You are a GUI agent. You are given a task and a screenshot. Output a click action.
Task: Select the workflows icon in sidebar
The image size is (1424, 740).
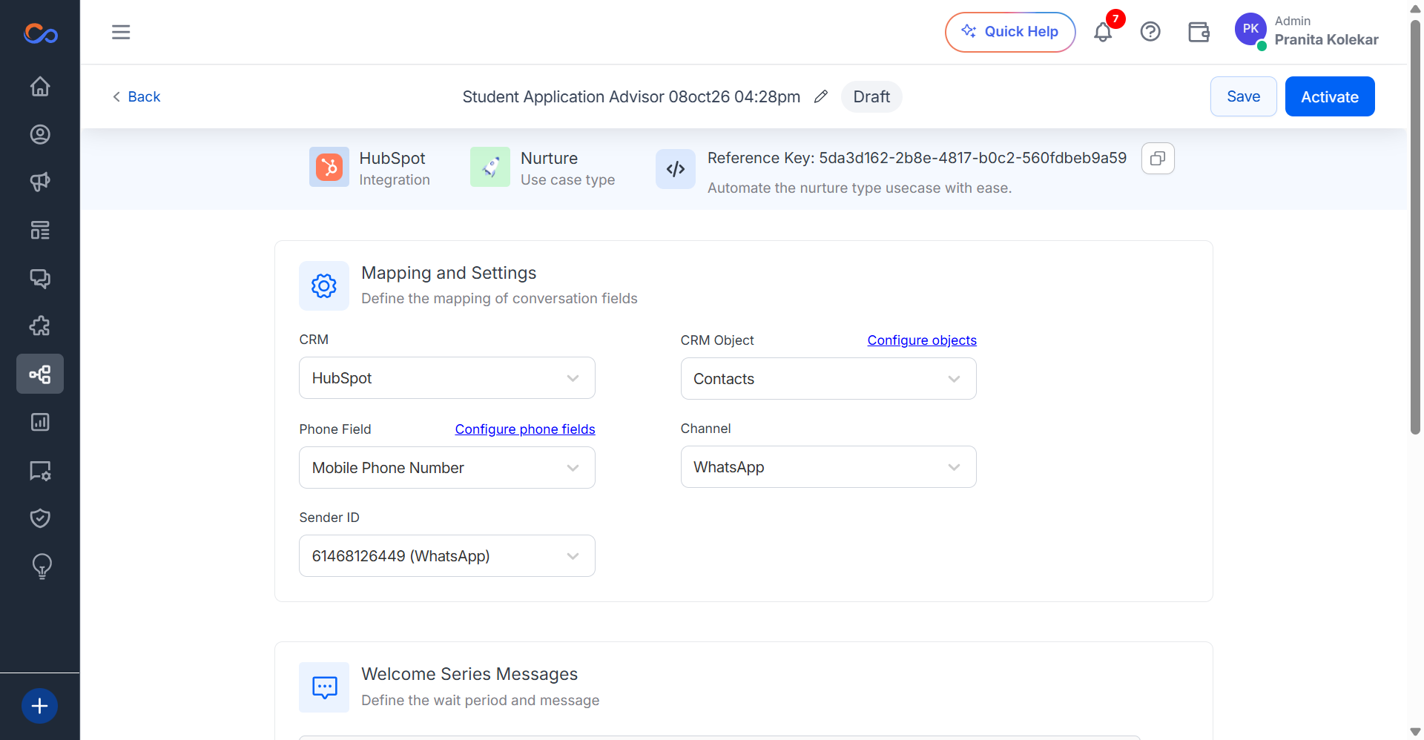point(40,374)
